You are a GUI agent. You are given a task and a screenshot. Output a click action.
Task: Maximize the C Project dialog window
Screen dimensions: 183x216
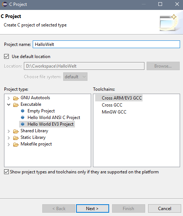tap(160, 4)
